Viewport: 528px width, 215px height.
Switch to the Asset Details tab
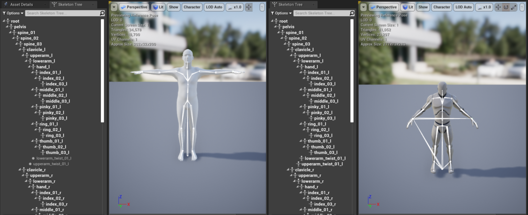[21, 4]
